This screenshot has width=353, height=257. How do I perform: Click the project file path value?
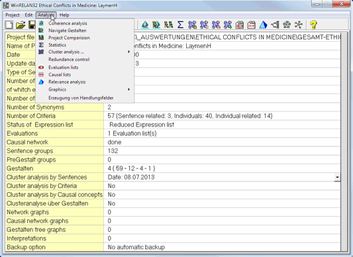click(237, 37)
